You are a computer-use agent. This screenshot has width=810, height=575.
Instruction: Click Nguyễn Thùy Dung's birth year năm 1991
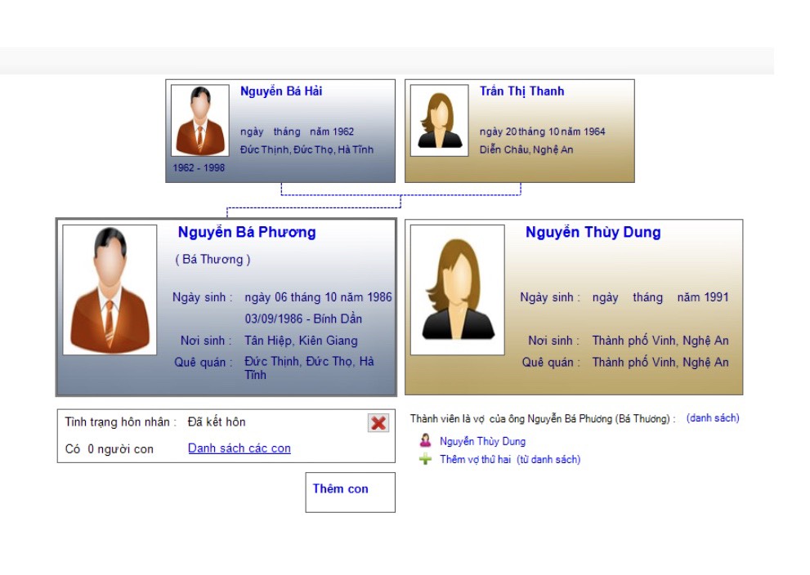click(x=703, y=297)
